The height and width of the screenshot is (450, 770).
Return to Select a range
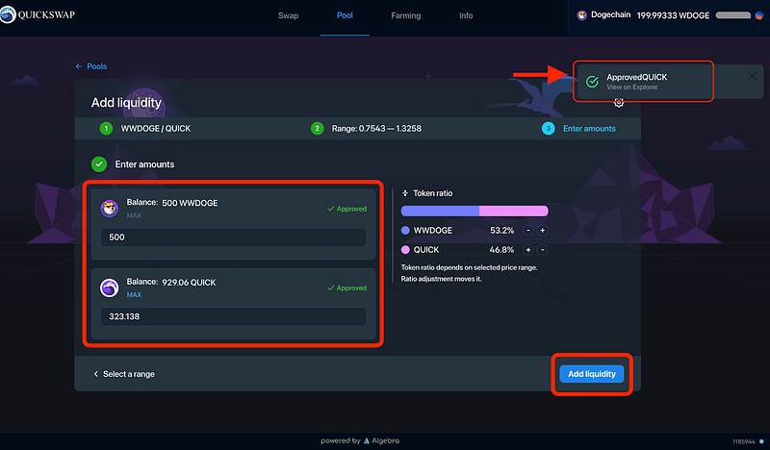coord(124,374)
